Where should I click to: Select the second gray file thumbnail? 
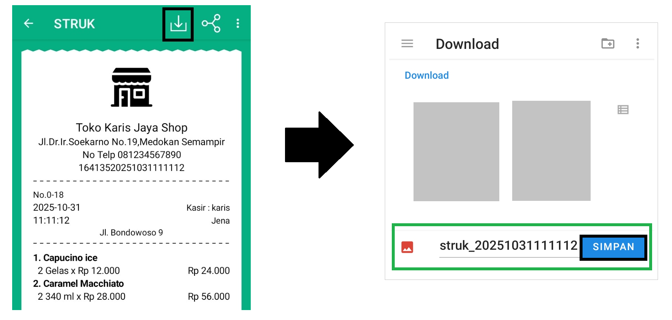click(551, 151)
